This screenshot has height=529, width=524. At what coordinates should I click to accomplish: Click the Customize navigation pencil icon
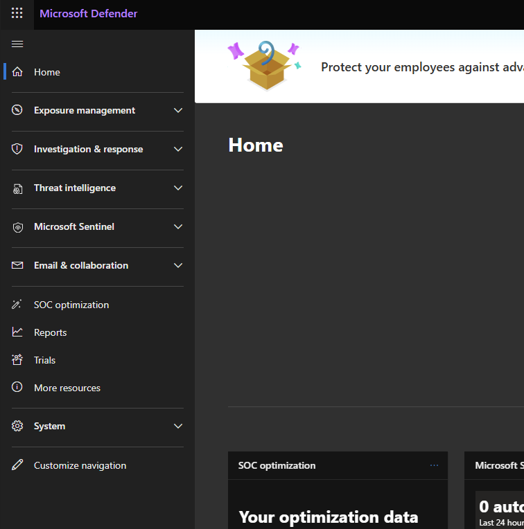click(x=17, y=465)
